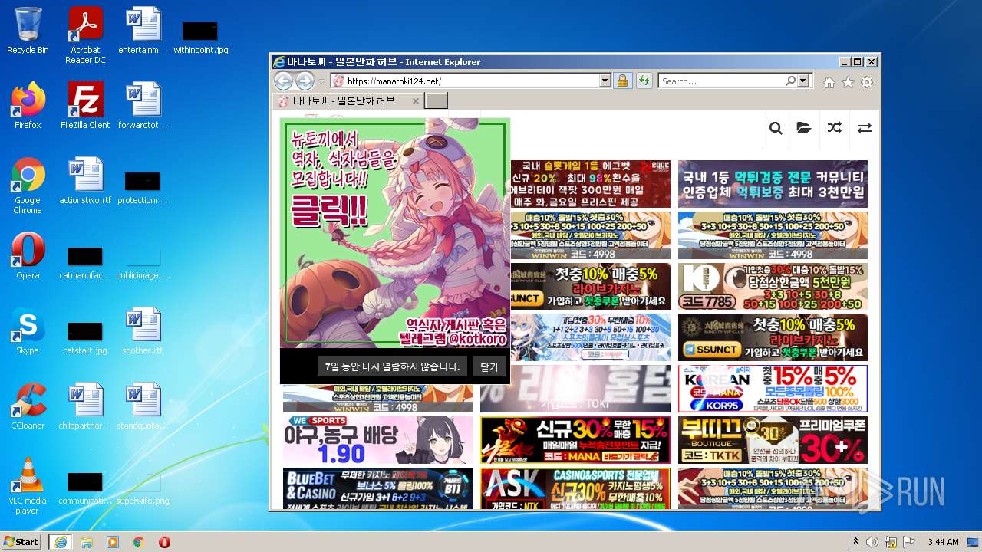Open the Opera desktop shortcut
This screenshot has width=982, height=552.
tap(28, 256)
